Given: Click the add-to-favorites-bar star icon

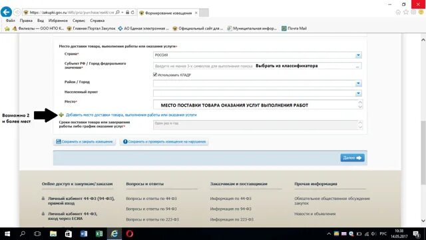Looking at the screenshot, I should coord(7,28).
